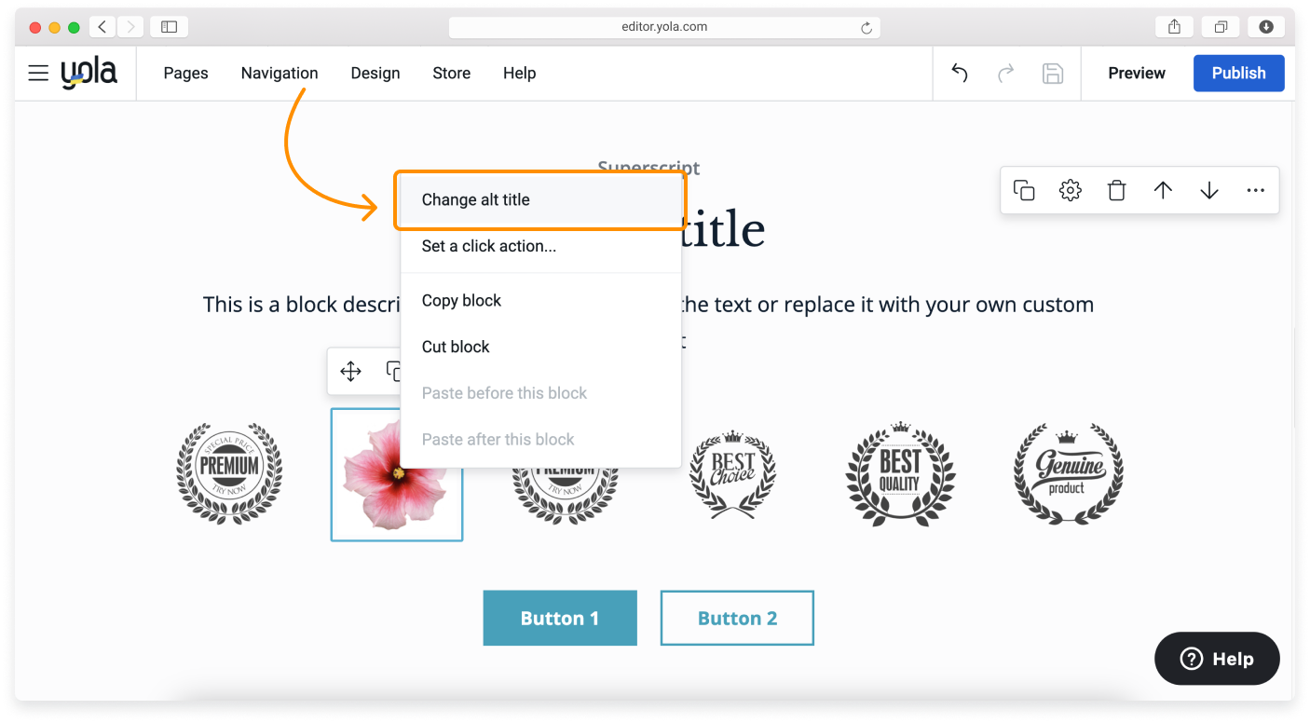Open the hamburger menu beside the Yola logo
The height and width of the screenshot is (723, 1310).
point(38,74)
